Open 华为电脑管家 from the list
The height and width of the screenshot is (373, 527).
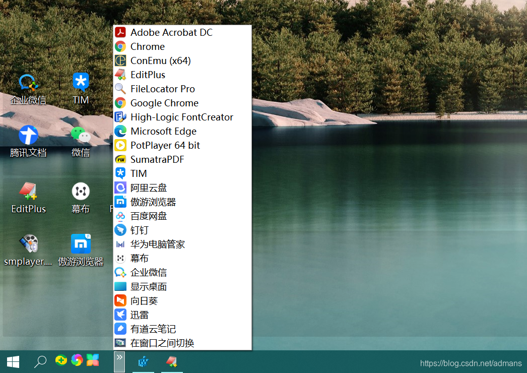point(182,244)
